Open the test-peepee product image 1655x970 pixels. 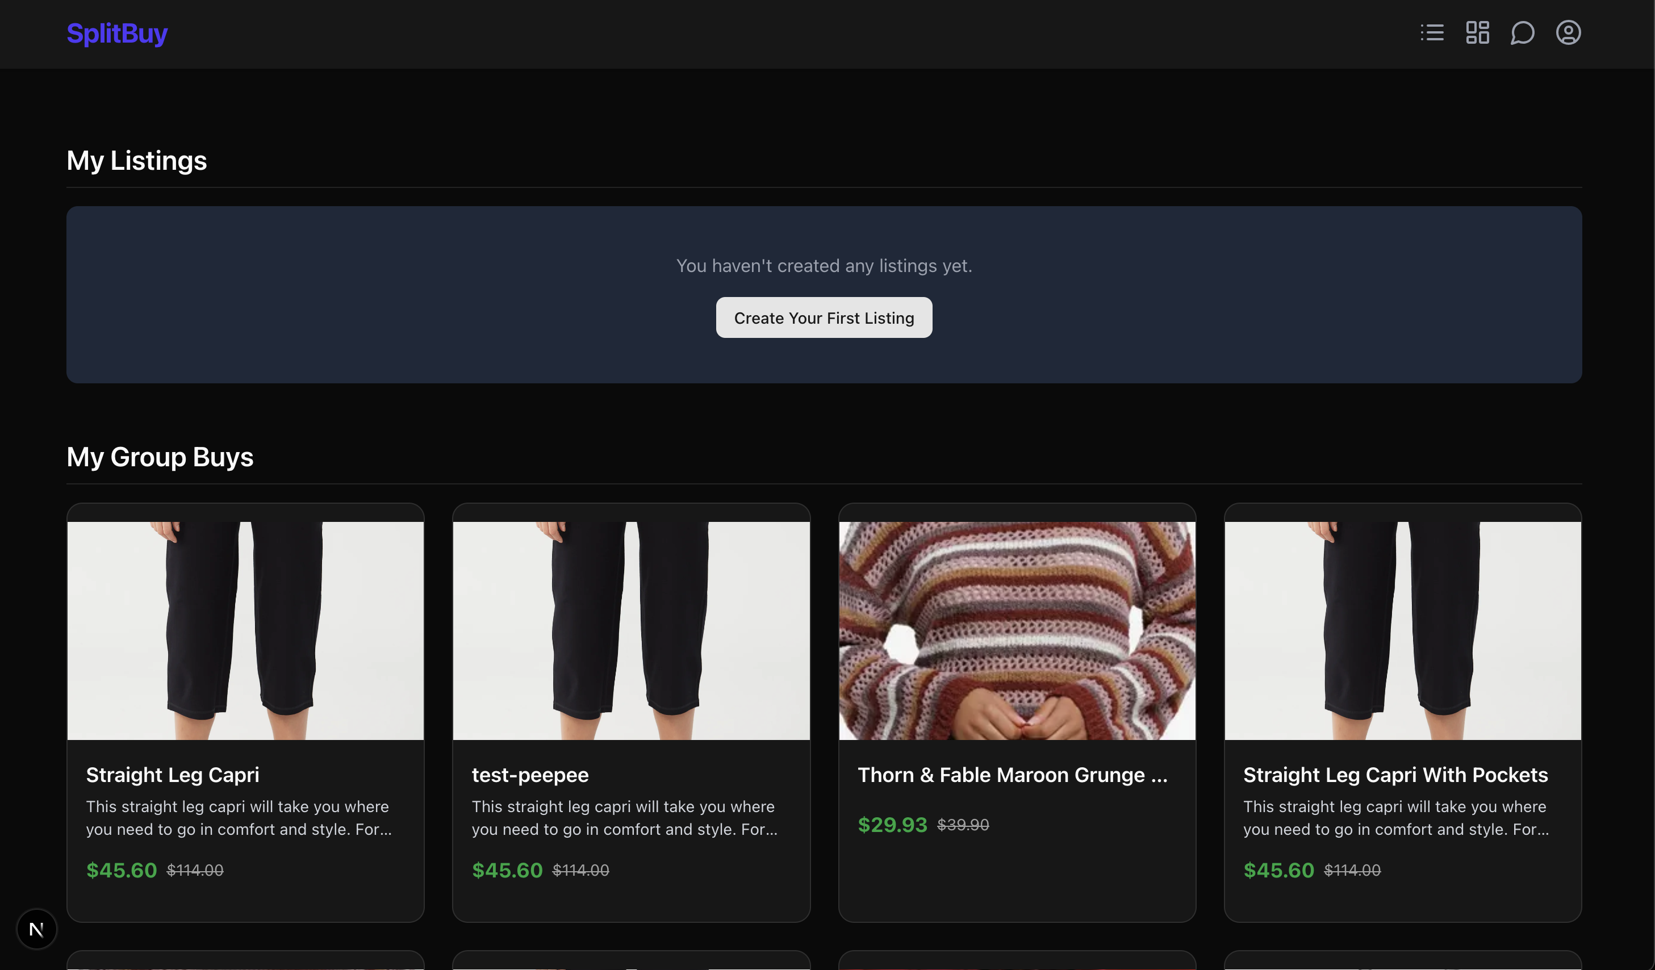[x=630, y=630]
